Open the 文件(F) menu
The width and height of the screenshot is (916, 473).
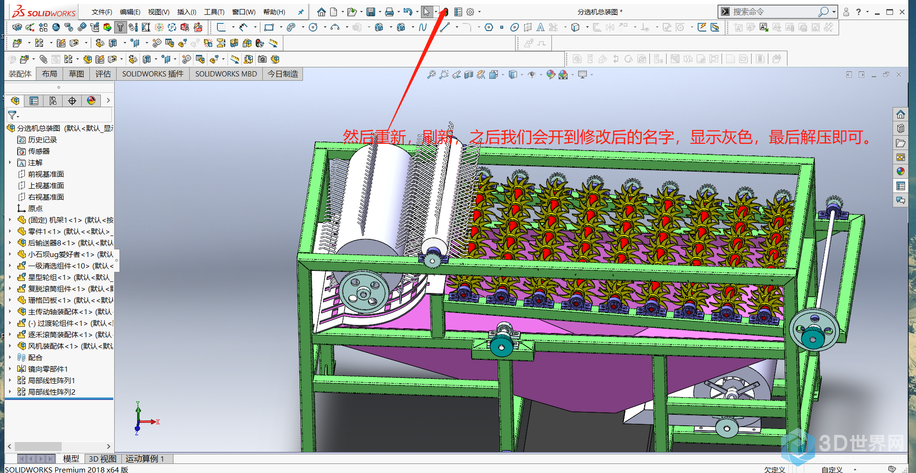pyautogui.click(x=102, y=12)
